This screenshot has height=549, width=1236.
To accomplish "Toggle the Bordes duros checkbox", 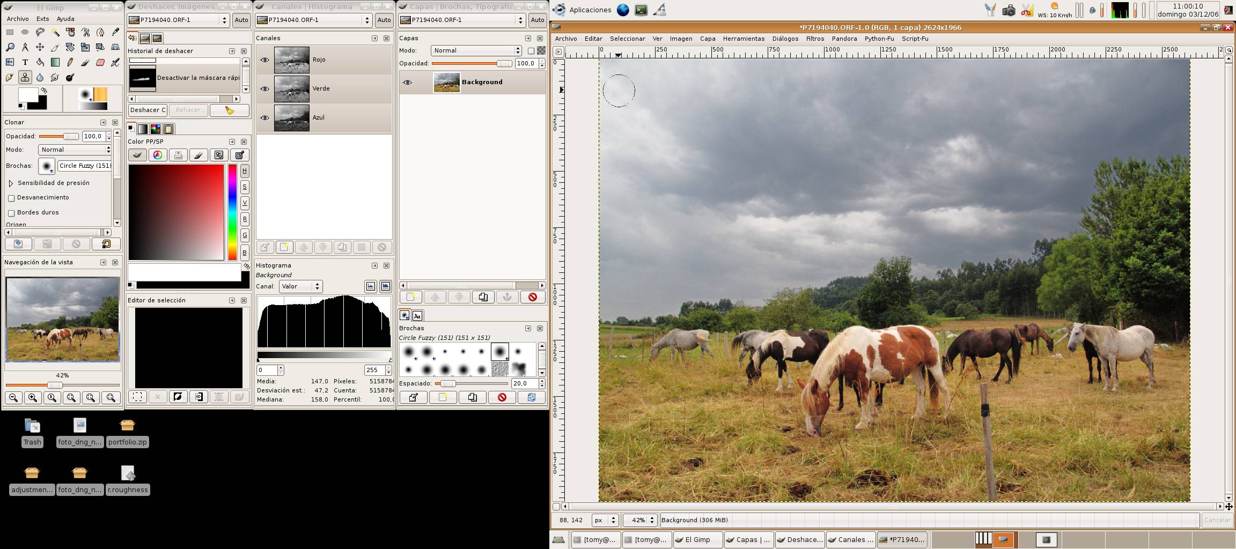I will click(11, 213).
